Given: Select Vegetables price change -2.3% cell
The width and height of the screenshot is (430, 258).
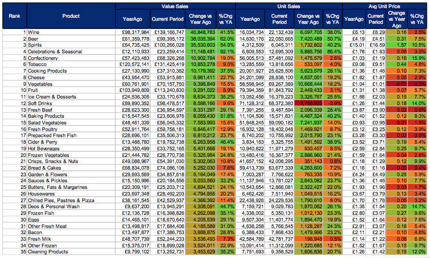Looking at the screenshot, I should point(417,84).
